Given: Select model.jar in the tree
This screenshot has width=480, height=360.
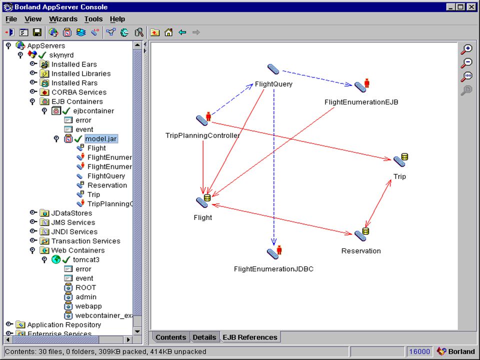Looking at the screenshot, I should point(100,139).
